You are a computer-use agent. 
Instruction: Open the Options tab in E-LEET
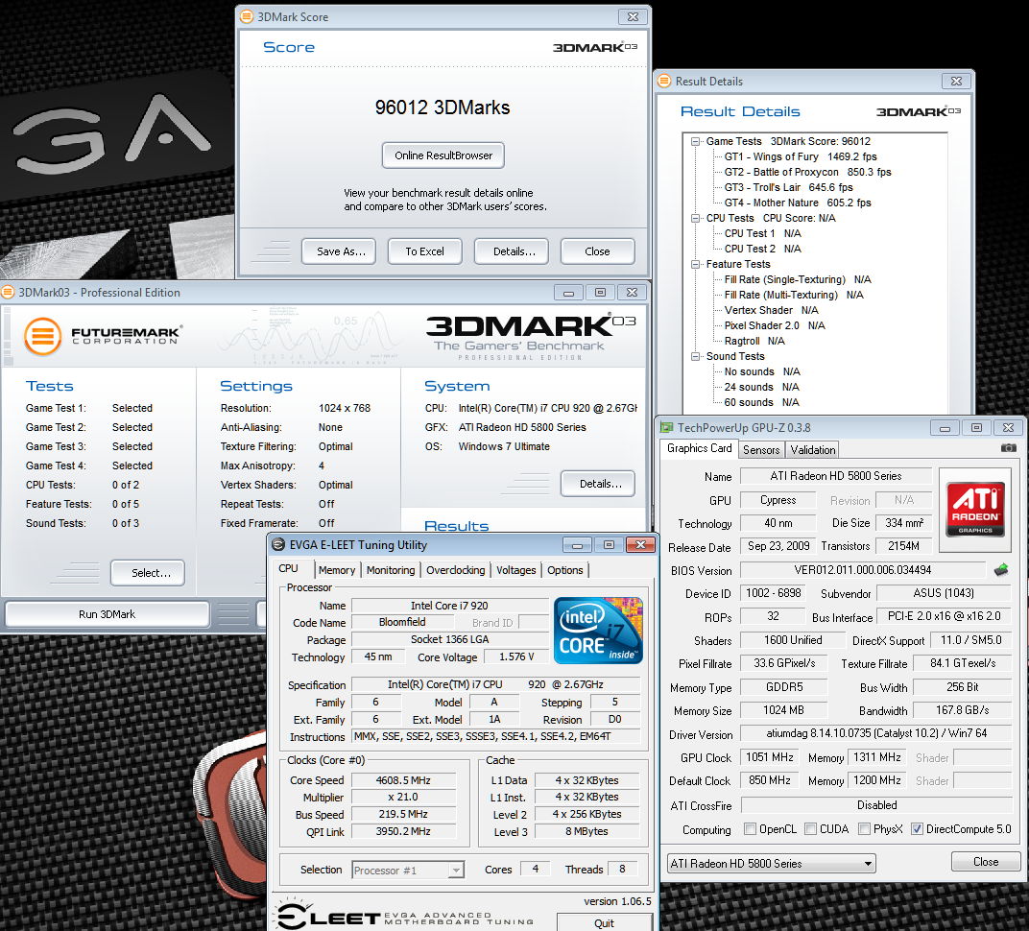click(x=565, y=570)
